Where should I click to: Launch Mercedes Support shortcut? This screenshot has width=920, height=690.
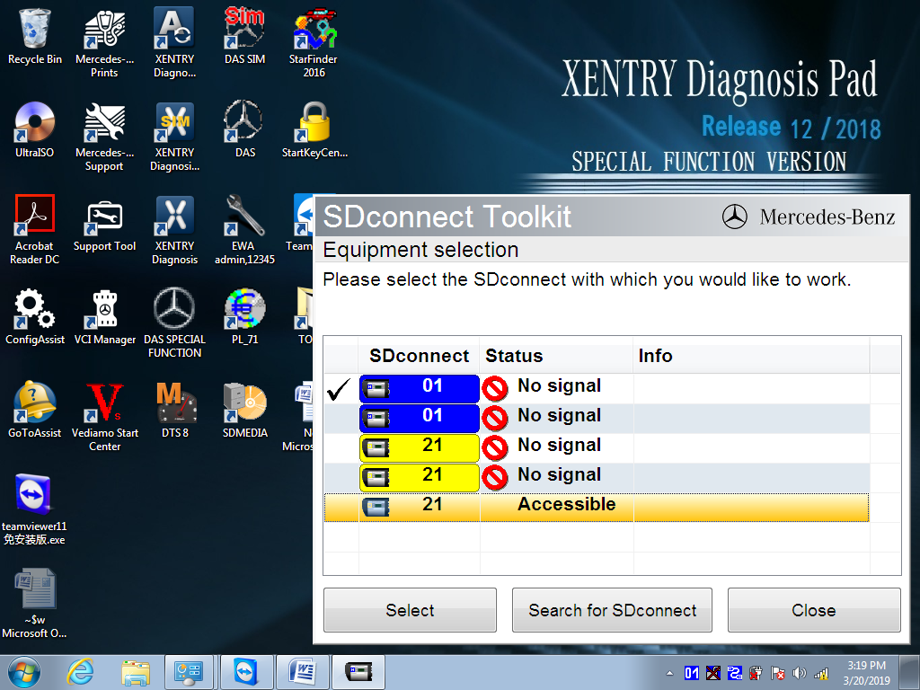pyautogui.click(x=104, y=137)
